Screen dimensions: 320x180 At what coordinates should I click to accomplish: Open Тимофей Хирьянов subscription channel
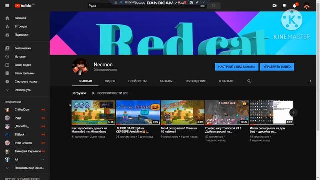pyautogui.click(x=25, y=151)
